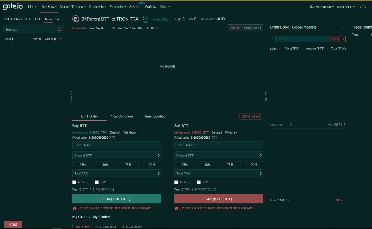Click the S short ratio box
The width and height of the screenshot is (372, 229).
pyautogui.click(x=343, y=39)
